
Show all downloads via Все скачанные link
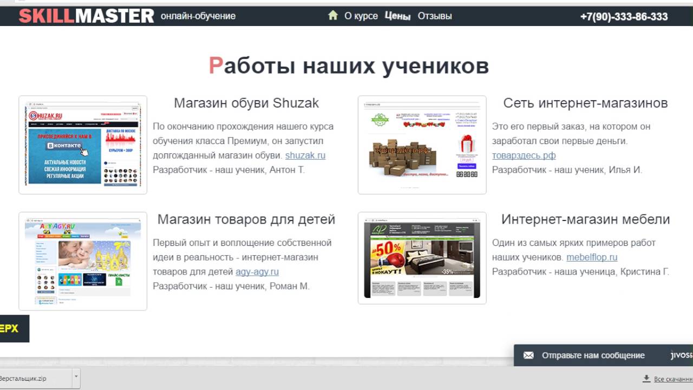[674, 379]
